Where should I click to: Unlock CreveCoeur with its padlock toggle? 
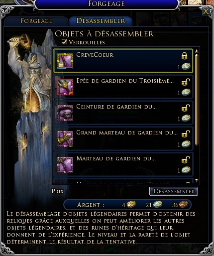tap(184, 56)
